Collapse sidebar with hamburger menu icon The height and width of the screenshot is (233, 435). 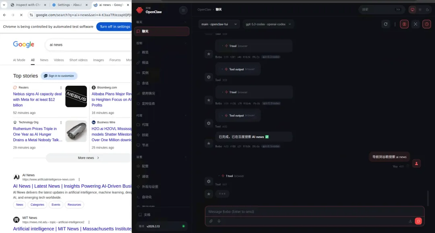tap(183, 10)
